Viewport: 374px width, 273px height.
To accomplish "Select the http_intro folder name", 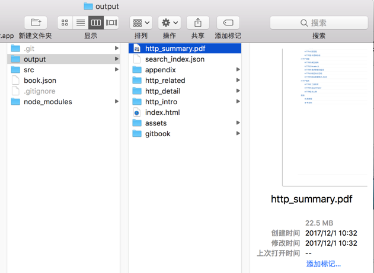I will point(161,102).
